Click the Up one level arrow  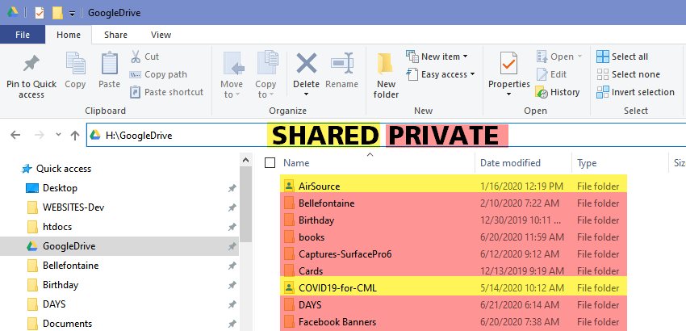pos(75,135)
